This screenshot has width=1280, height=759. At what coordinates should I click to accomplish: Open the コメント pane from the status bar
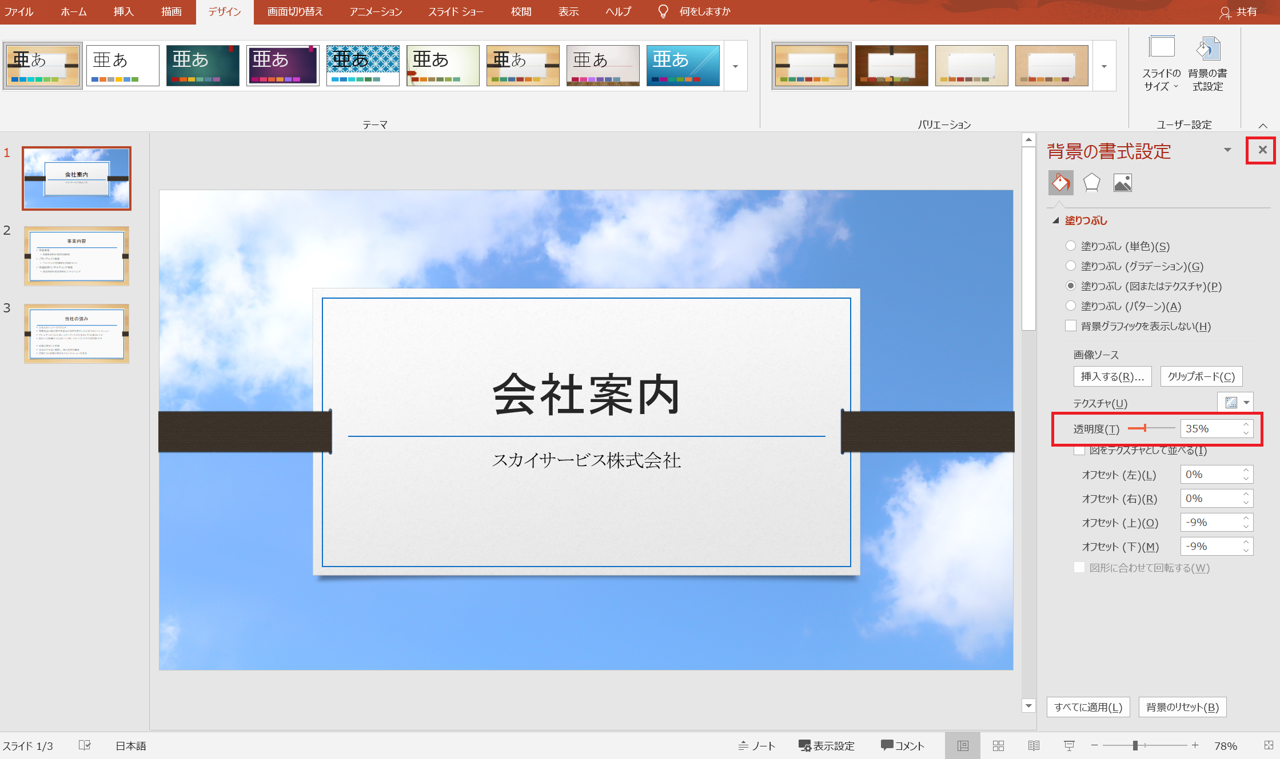[x=902, y=745]
